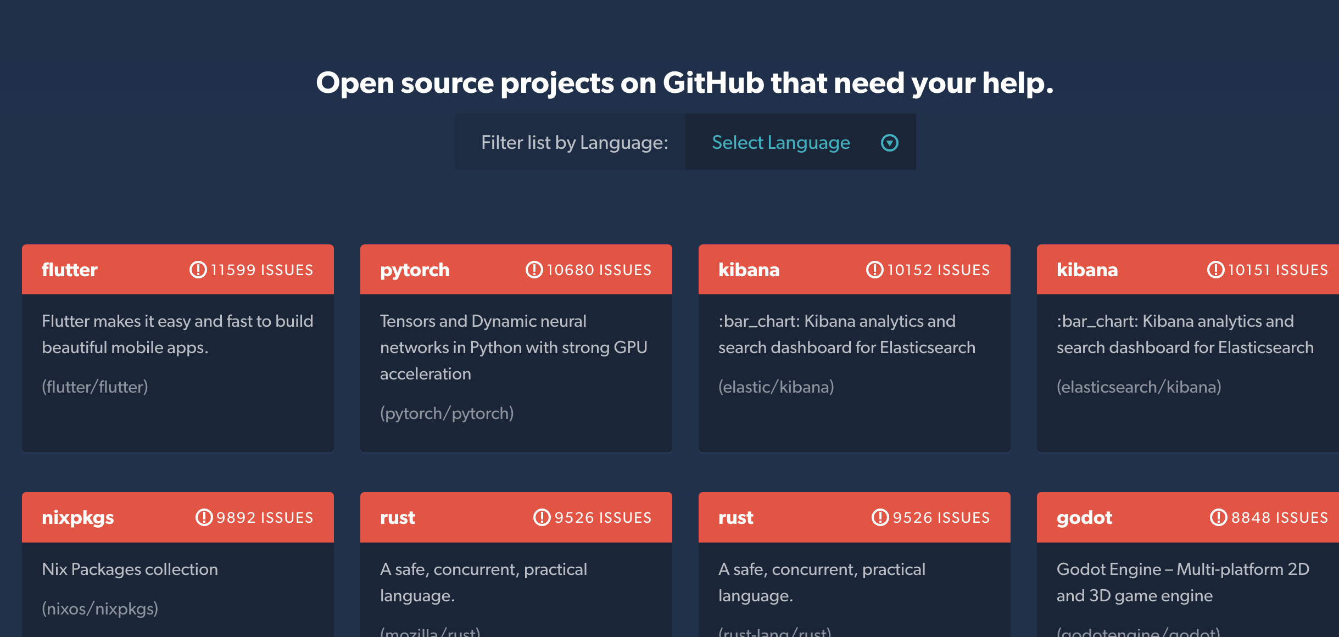Click the alert icon beside 10152 ISSUES
The image size is (1339, 637).
(874, 270)
